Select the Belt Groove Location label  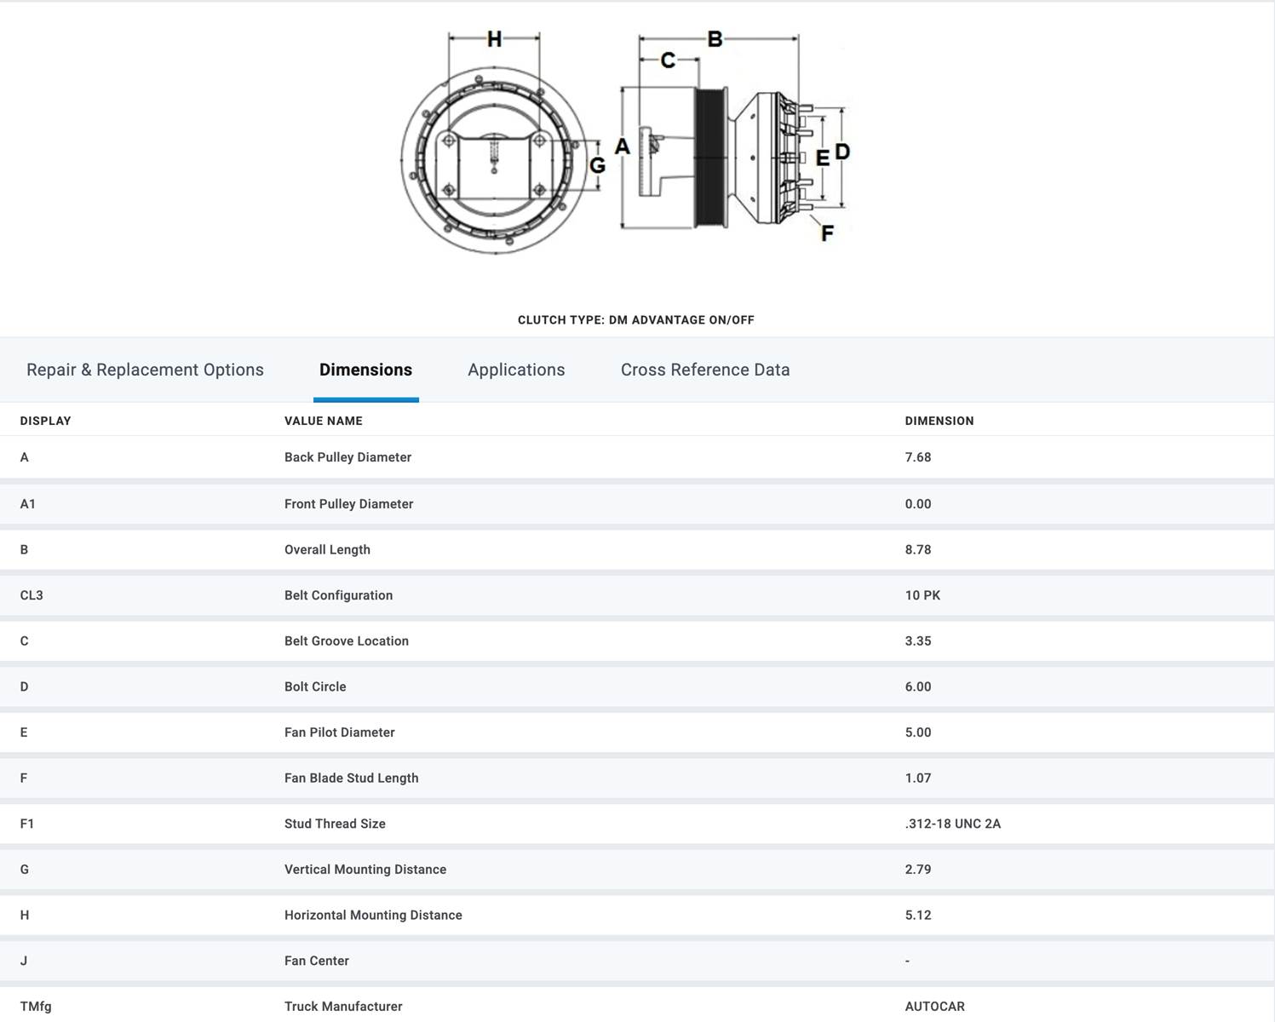347,641
